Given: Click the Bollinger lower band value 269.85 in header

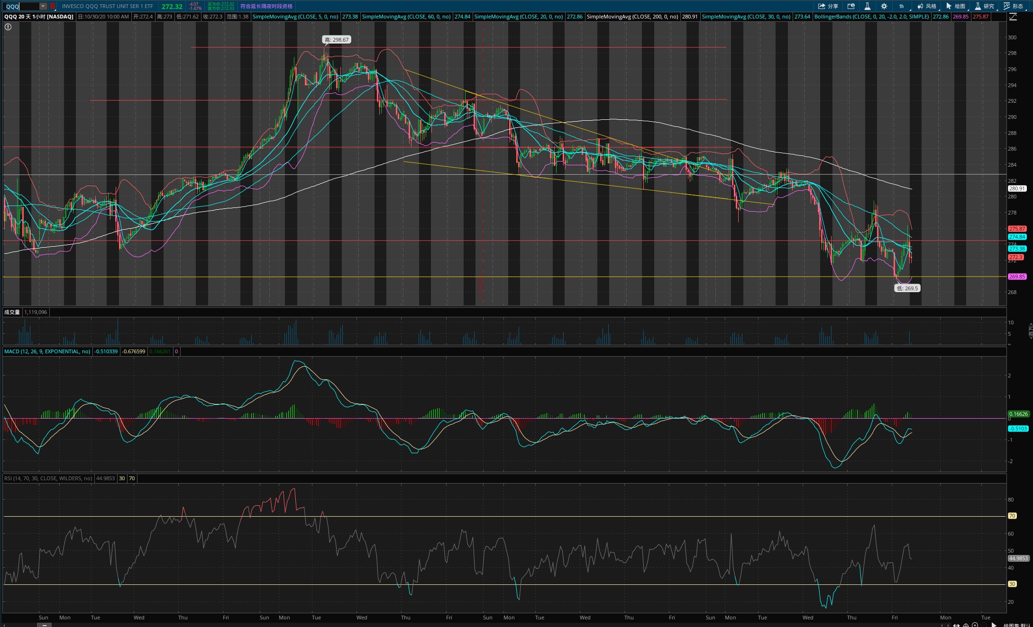Looking at the screenshot, I should click(961, 17).
